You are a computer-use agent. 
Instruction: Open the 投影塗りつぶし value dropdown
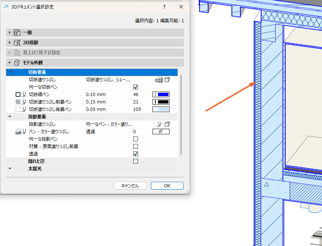[x=109, y=124]
